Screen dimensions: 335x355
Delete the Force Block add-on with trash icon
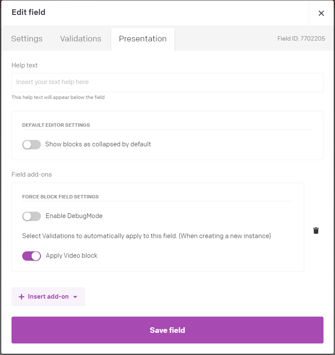316,231
